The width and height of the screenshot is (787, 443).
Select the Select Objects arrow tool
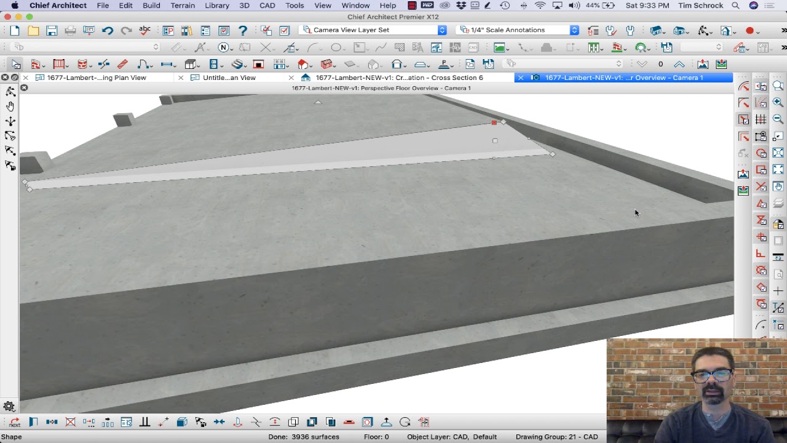point(15,64)
